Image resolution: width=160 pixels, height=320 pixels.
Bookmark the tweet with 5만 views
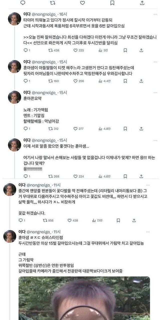coord(125,50)
